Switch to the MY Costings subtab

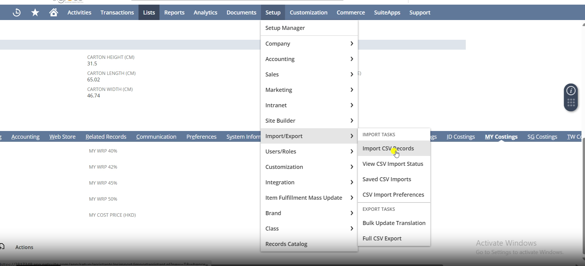point(501,137)
